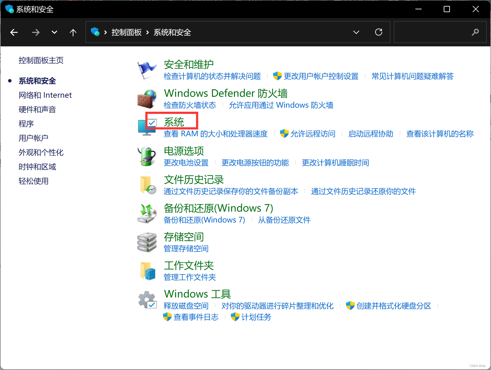Select 系统和安全 in the sidebar
This screenshot has height=370, width=491.
[37, 81]
